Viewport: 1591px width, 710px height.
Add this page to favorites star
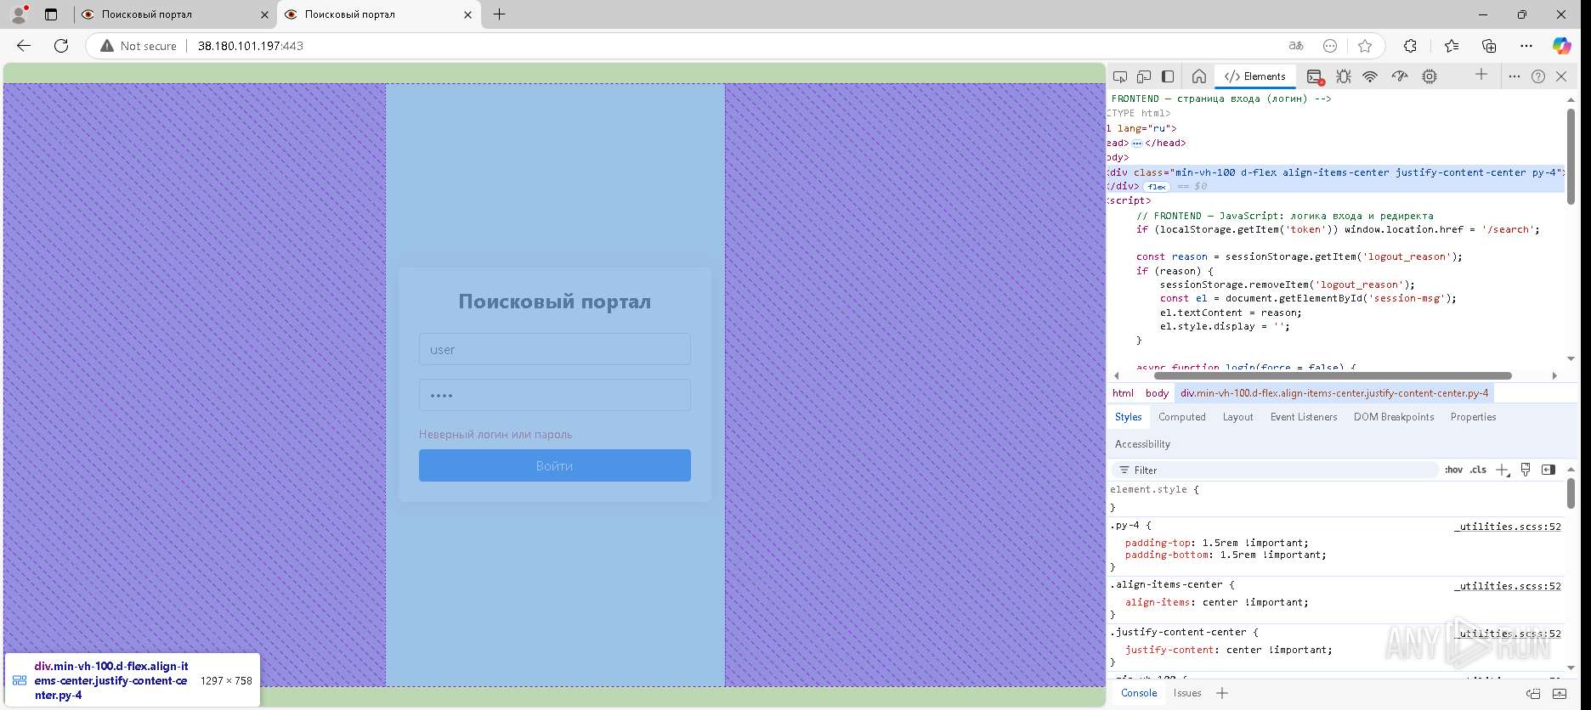click(x=1365, y=46)
